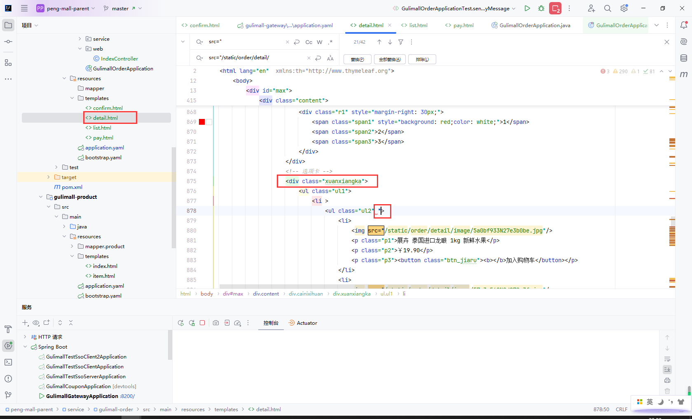Screen dimensions: 692x419
Task: Toggle Words option in search
Action: click(320, 42)
